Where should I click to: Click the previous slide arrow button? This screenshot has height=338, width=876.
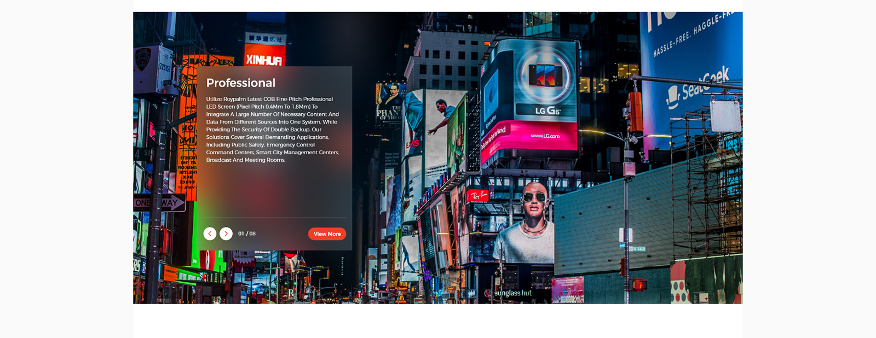(x=210, y=234)
